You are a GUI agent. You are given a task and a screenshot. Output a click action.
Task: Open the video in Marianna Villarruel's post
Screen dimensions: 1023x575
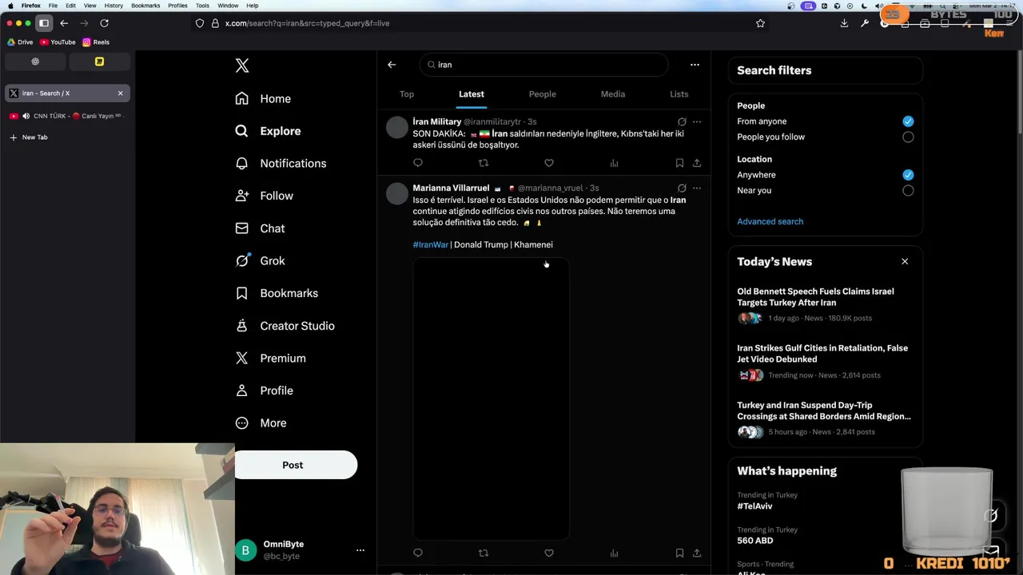[491, 399]
